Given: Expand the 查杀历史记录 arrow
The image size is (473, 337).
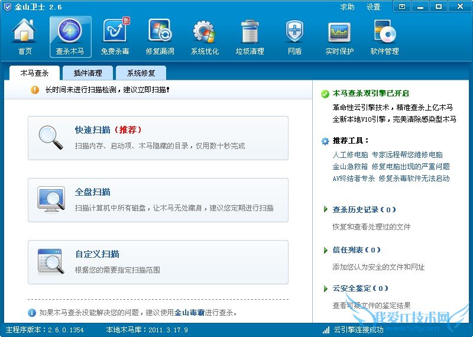Looking at the screenshot, I should tap(326, 209).
